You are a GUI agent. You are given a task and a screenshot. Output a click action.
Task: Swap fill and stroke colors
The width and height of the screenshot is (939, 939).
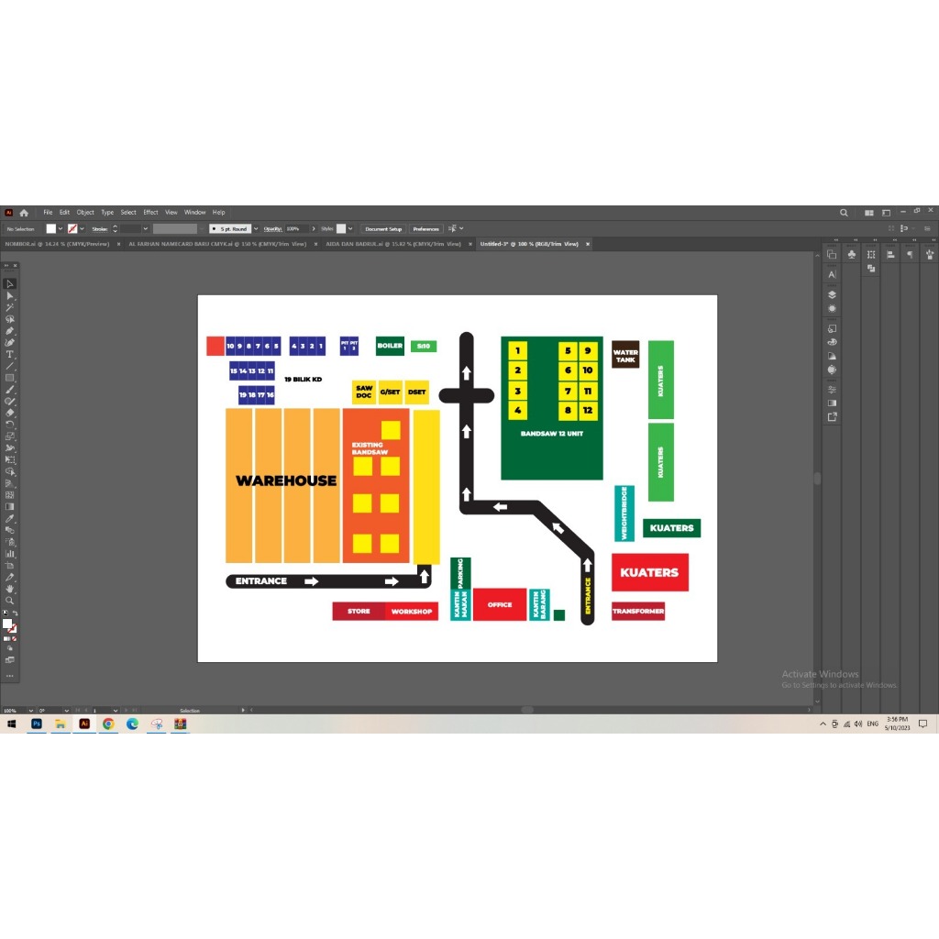coord(14,613)
